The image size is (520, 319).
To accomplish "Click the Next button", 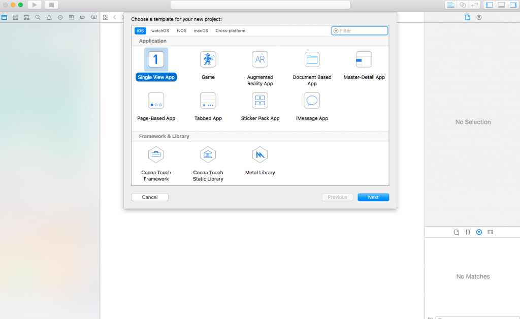I will pos(373,197).
